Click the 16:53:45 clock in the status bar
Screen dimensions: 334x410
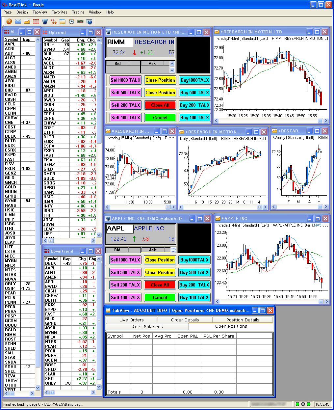[x=322, y=404]
